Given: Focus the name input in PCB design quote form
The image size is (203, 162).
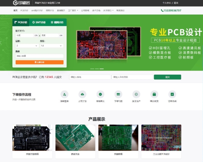Looking at the screenshot, I should coord(90,77).
